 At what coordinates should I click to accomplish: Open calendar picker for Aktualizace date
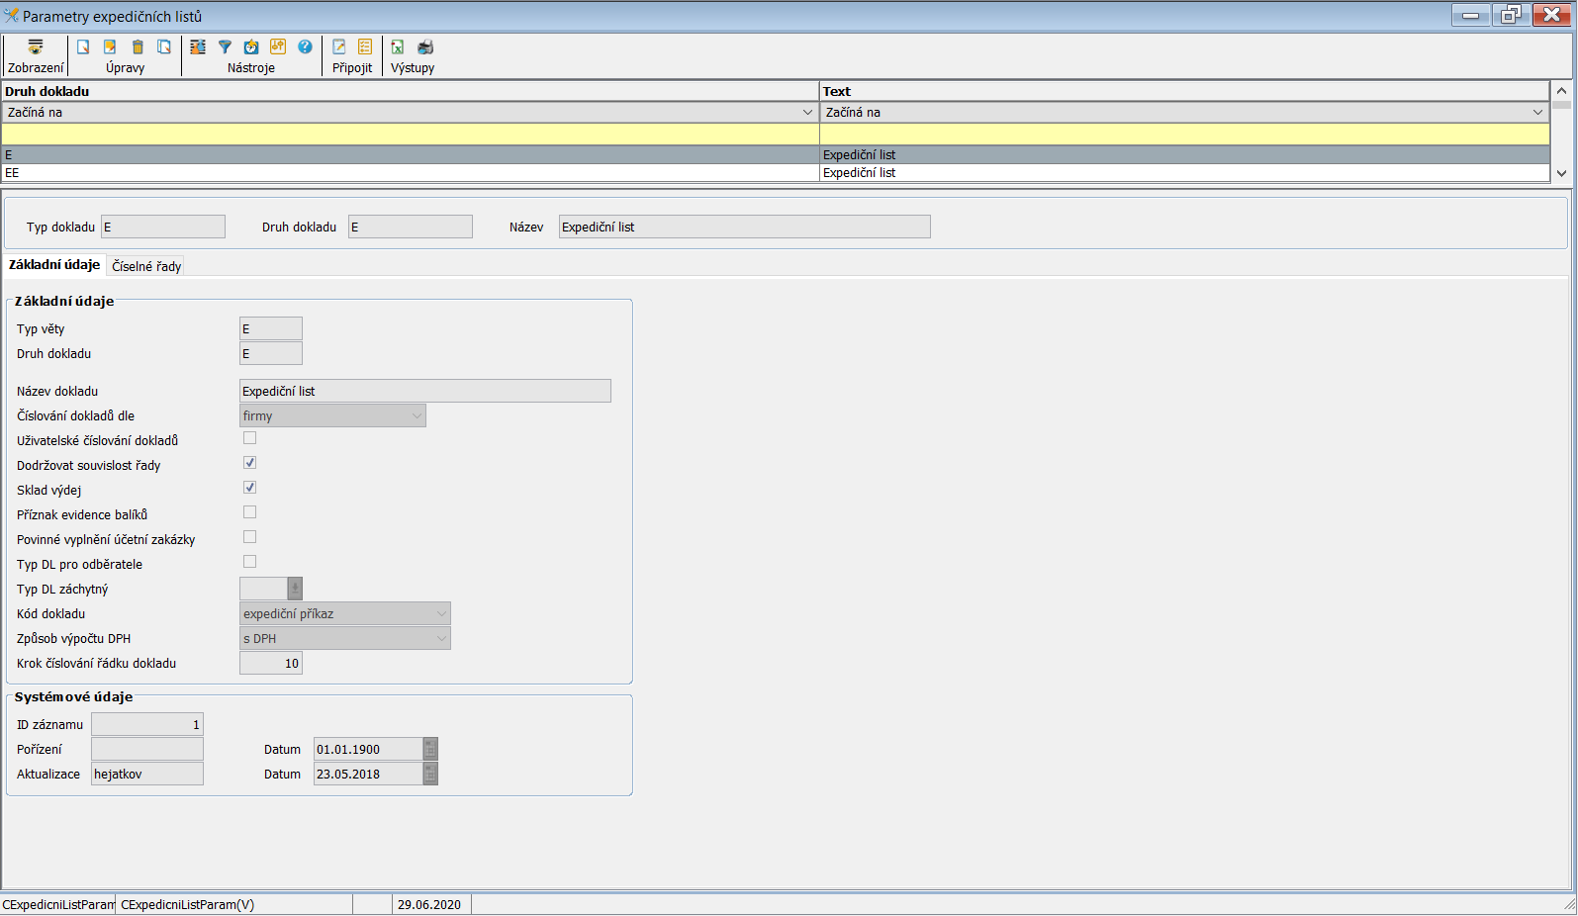pyautogui.click(x=430, y=775)
